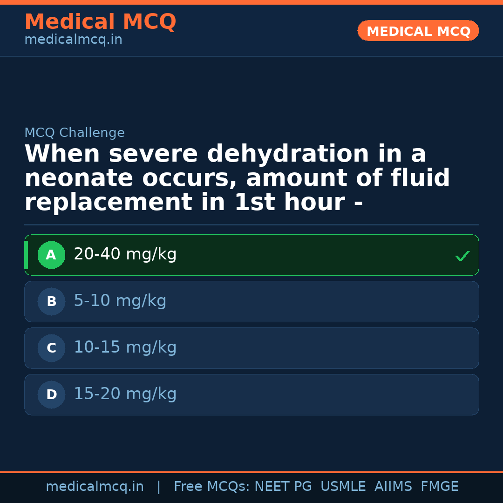
Task: Choose the answer text 5-10 mg/kg
Action: point(120,301)
